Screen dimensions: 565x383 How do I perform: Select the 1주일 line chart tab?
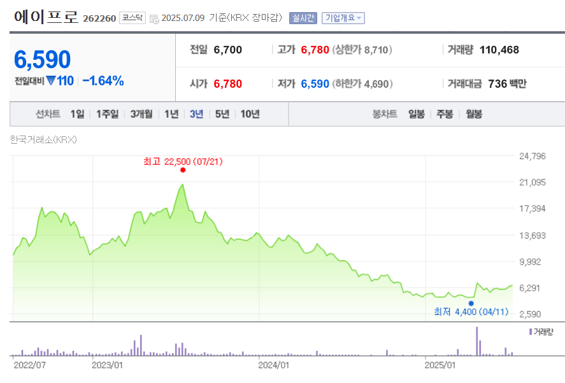(x=108, y=114)
